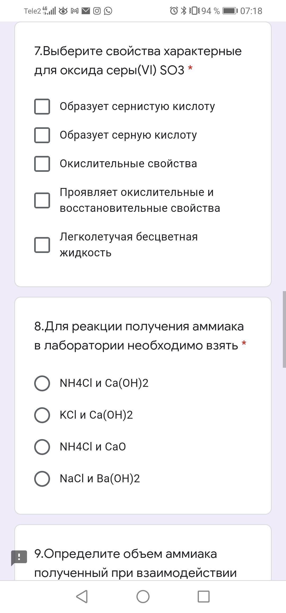The width and height of the screenshot is (286, 613).
Task: Choose the 'KCl и Ca(OH)2' answer
Action: tap(42, 415)
